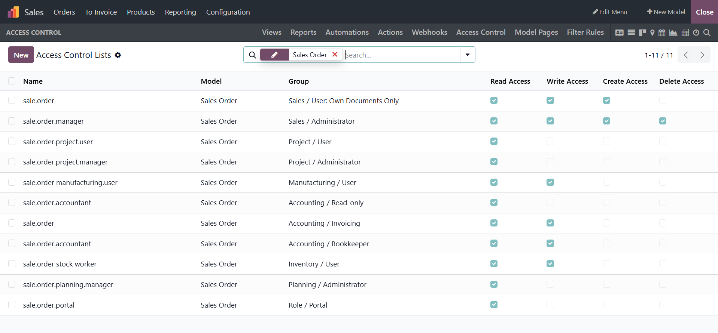Switch to the Kanban view icon
The height and width of the screenshot is (333, 718).
coord(642,33)
